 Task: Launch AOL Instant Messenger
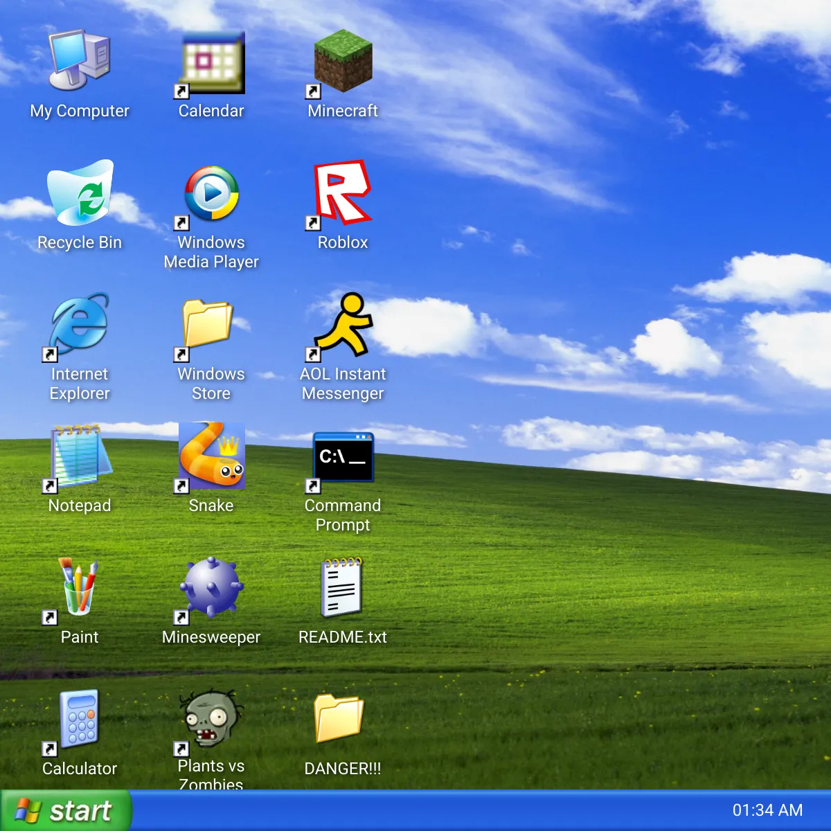click(x=343, y=324)
